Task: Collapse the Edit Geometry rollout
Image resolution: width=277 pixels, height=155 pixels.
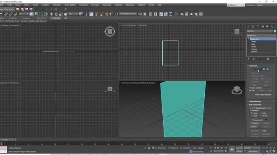Action: tap(255, 105)
